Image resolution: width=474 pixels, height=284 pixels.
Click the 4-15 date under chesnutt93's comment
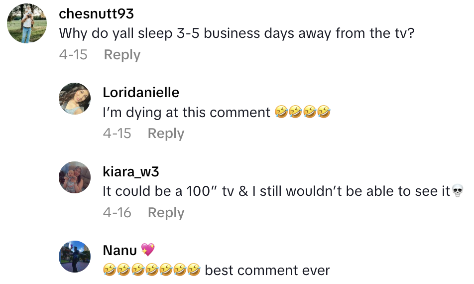point(73,55)
